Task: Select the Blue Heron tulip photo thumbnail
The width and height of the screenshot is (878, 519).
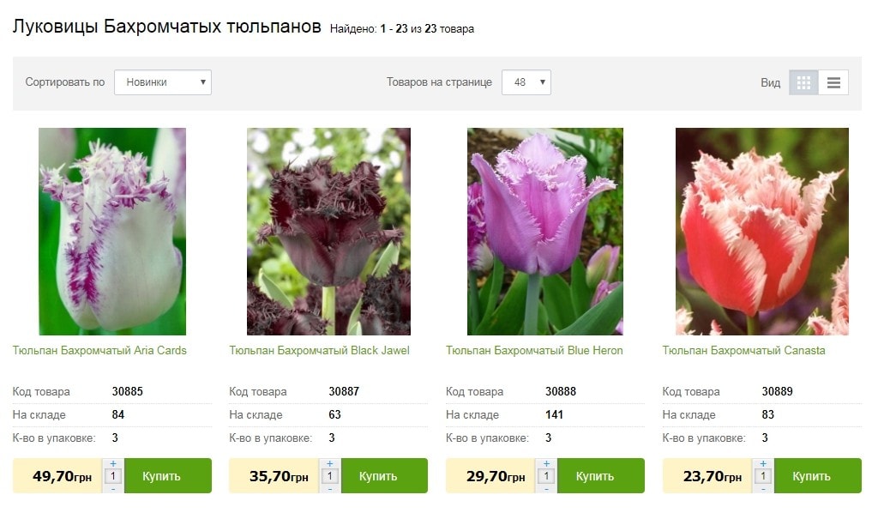Action: click(545, 232)
